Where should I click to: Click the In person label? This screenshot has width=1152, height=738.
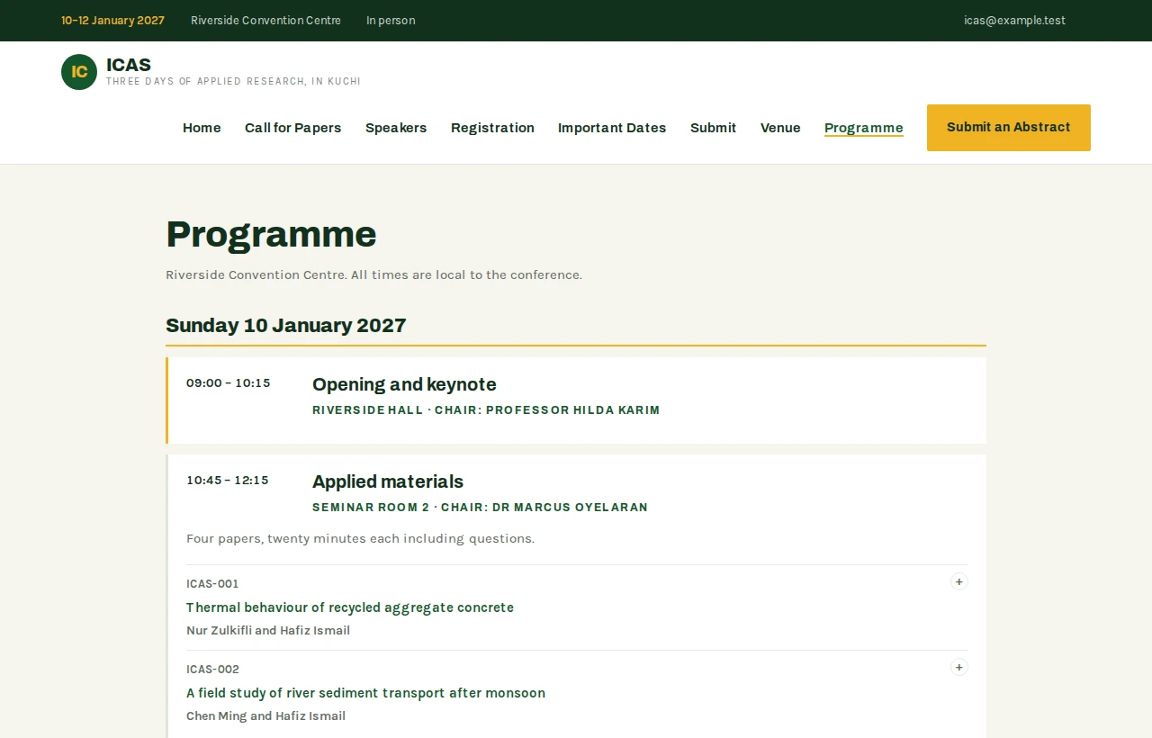tap(391, 21)
